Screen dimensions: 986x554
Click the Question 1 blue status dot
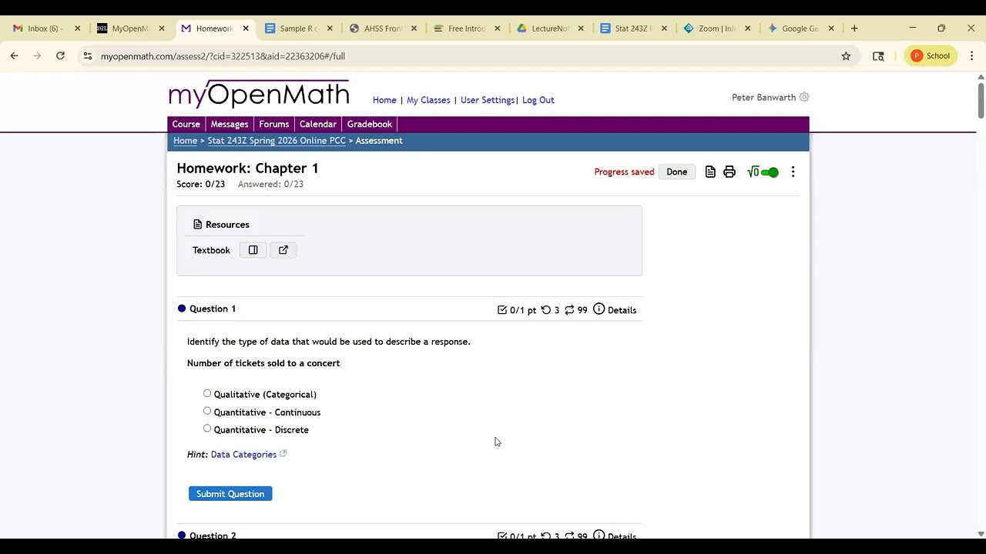click(182, 309)
